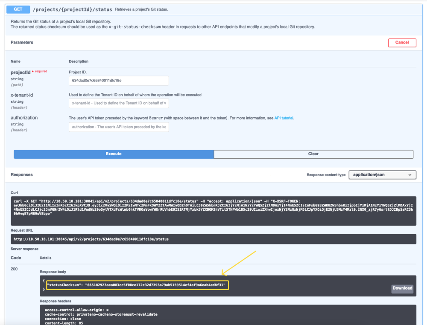
Task: Click the GET method badge
Action: pyautogui.click(x=18, y=9)
